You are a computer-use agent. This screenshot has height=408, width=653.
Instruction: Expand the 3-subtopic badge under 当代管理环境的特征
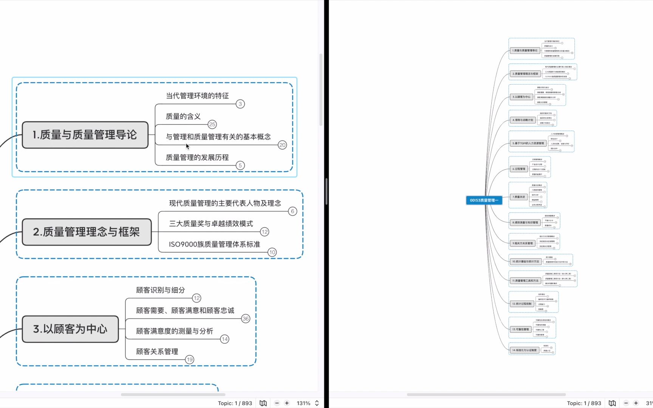pos(240,104)
